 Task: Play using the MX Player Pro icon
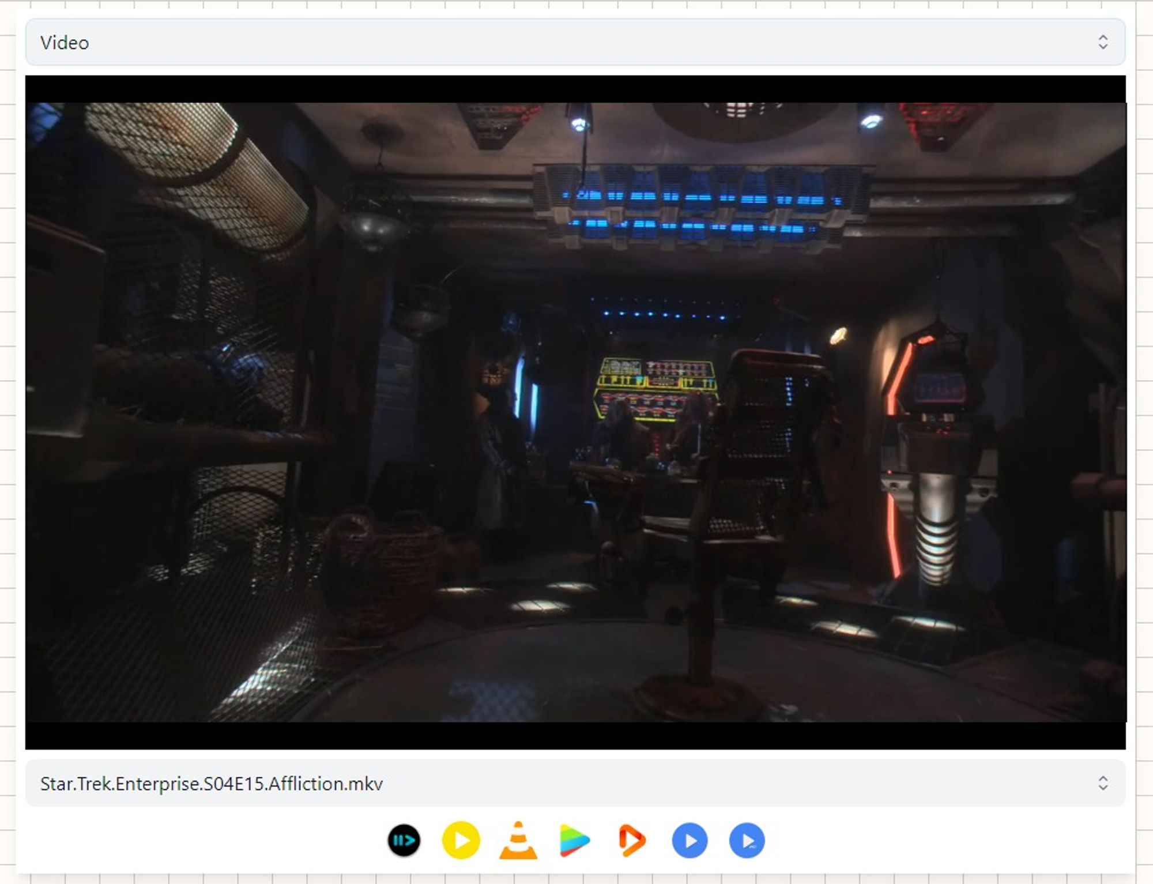pyautogui.click(x=747, y=840)
